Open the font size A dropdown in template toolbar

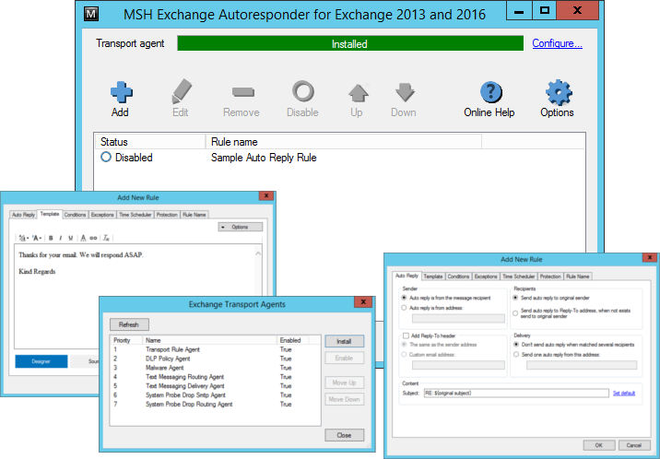[37, 238]
